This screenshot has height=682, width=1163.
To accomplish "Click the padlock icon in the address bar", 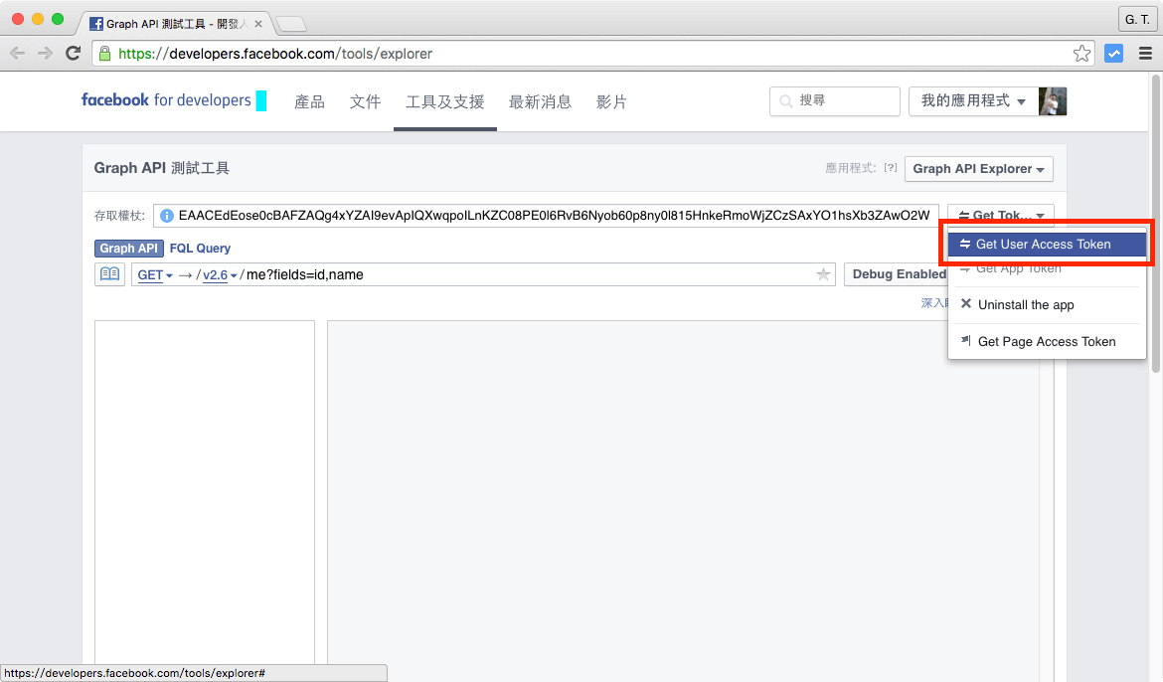I will point(104,54).
